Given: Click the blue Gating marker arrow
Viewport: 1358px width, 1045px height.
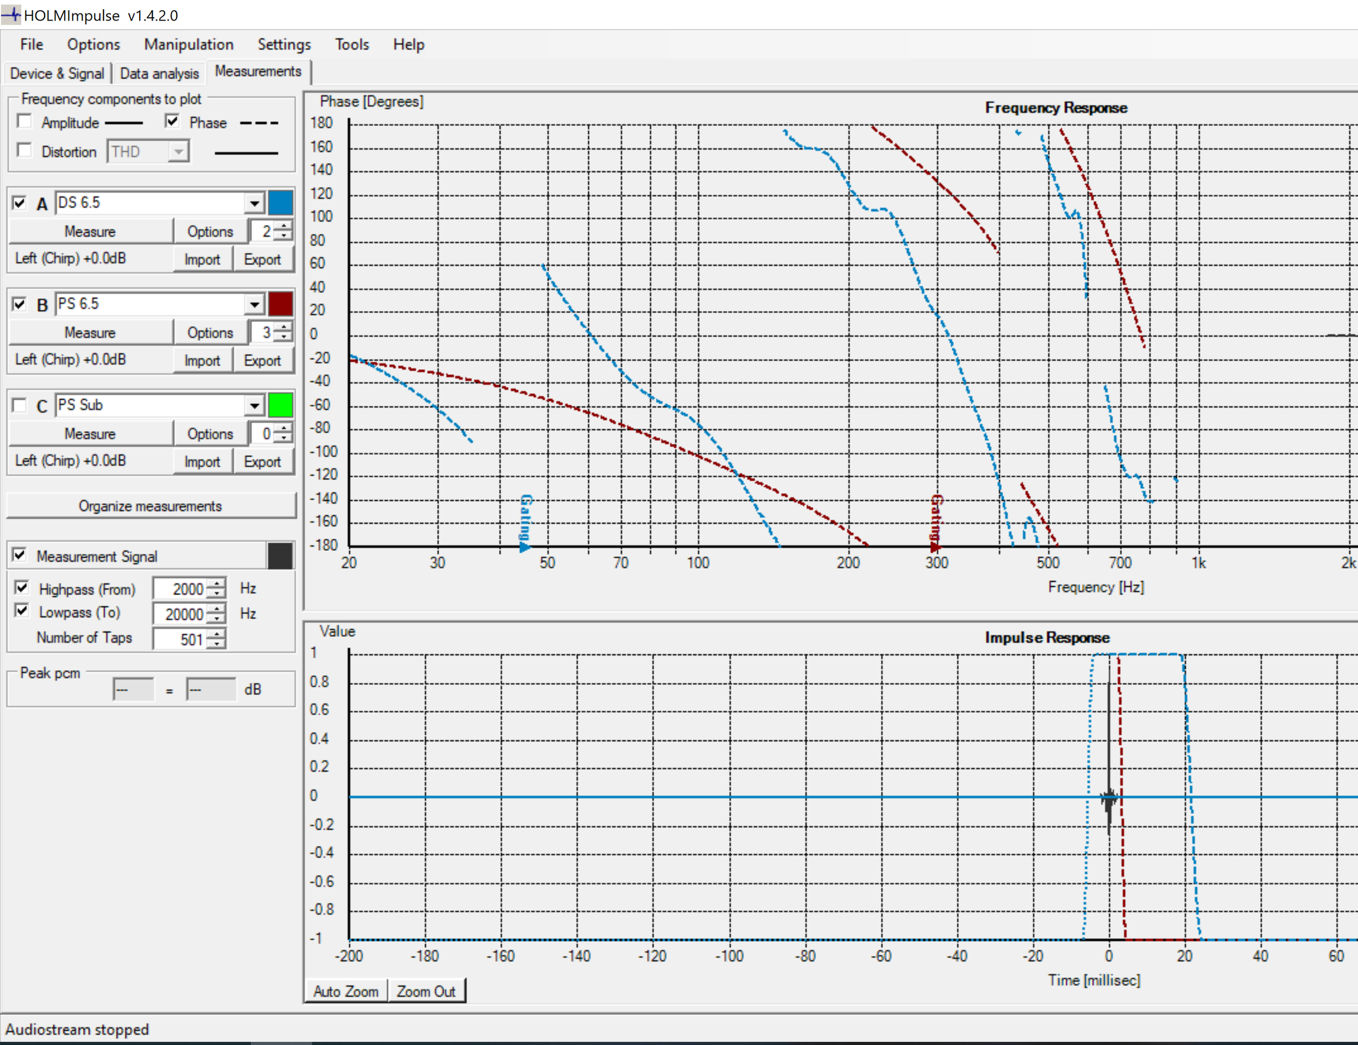Looking at the screenshot, I should pyautogui.click(x=525, y=547).
